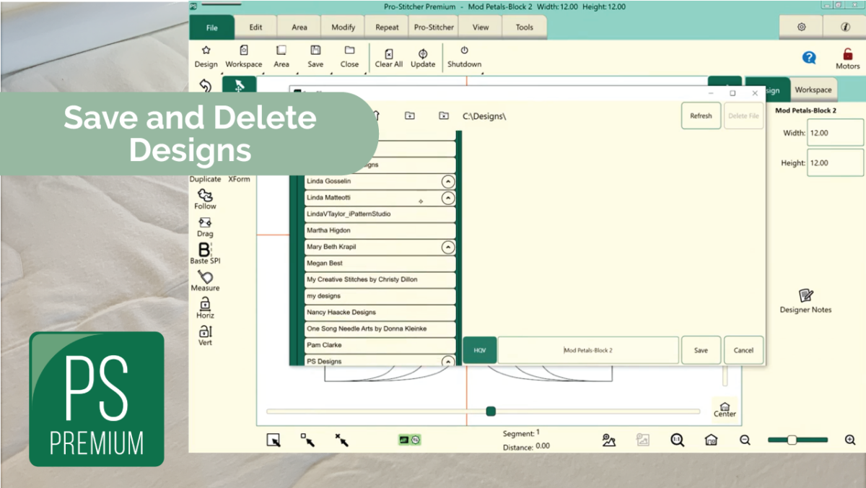Expand the Linda Gosselin folder chevron

pos(448,180)
